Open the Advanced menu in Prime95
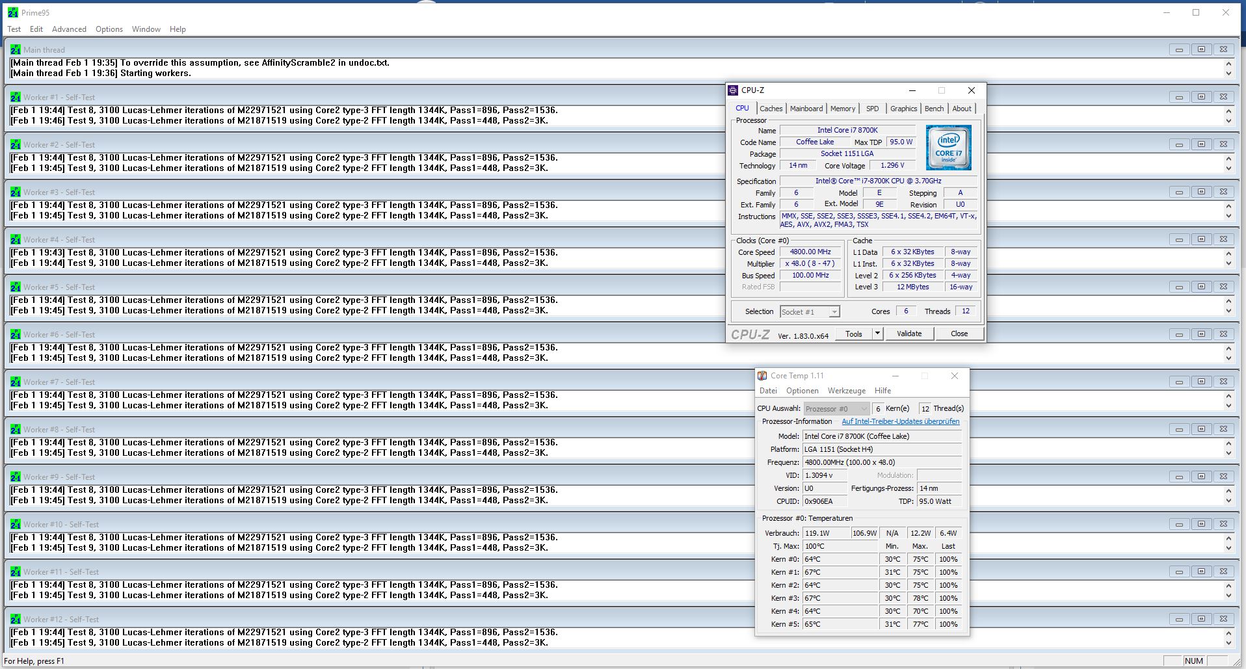The width and height of the screenshot is (1246, 669). (x=69, y=29)
